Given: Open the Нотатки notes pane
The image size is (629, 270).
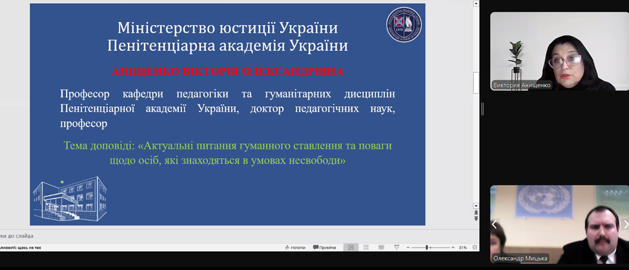Looking at the screenshot, I should point(294,247).
